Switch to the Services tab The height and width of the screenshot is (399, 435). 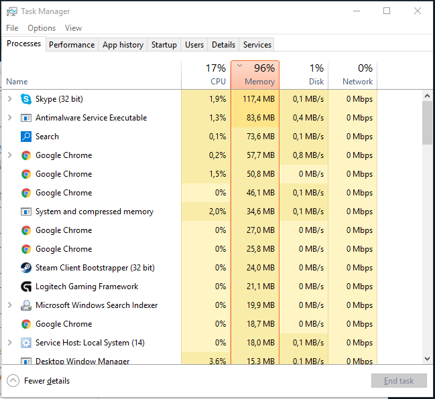(x=257, y=45)
